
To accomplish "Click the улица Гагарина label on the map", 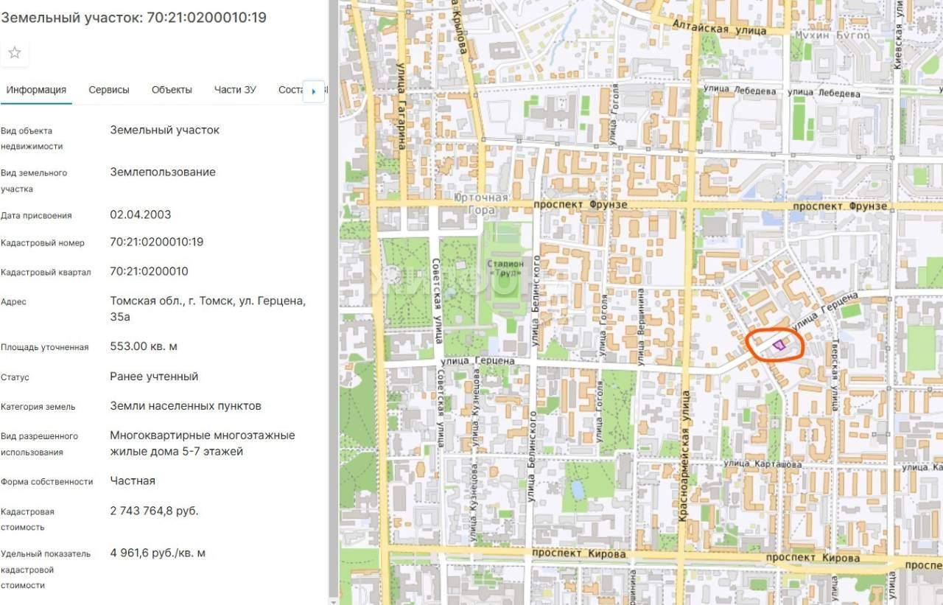I will pos(402,106).
